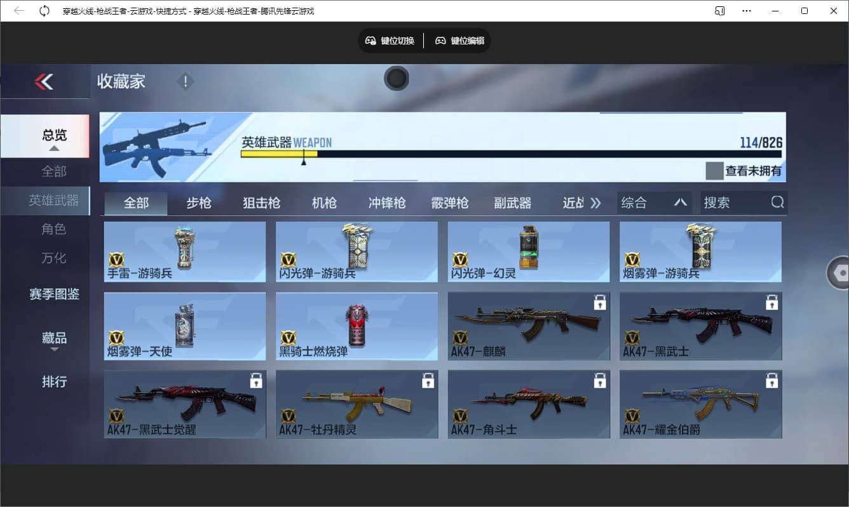Screen dimensions: 849x507
Task: Expand more weapon categories via the double chevron
Action: coord(596,202)
